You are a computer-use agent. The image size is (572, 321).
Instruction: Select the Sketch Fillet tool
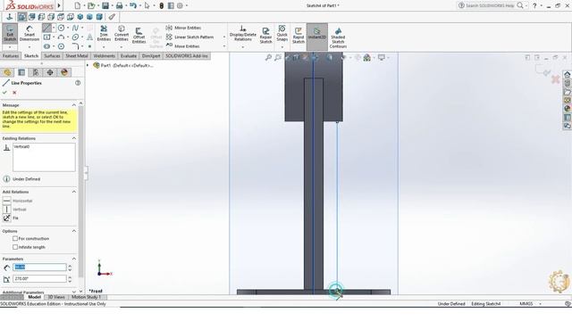pos(75,46)
